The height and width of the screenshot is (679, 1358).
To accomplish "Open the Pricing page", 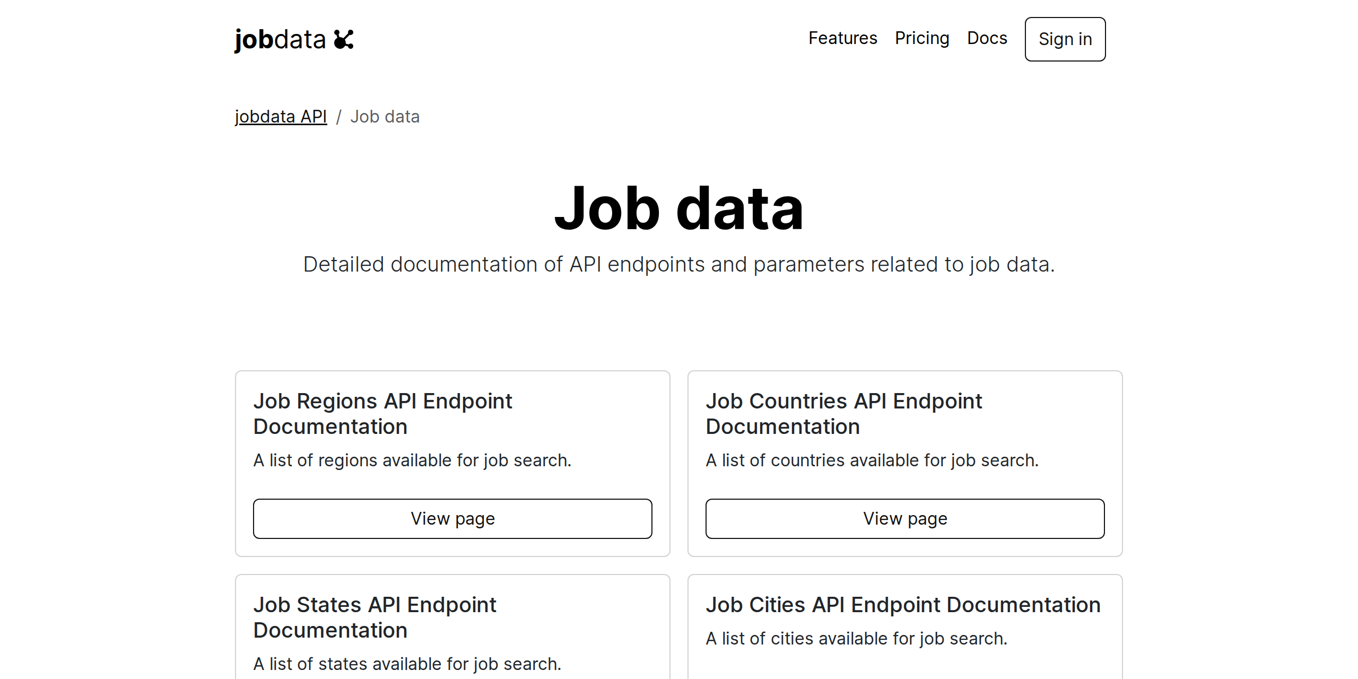I will (922, 38).
